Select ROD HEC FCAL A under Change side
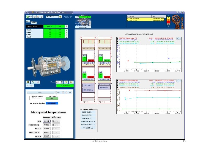Image resolution: width=198 pixels, height=148 pixels. click(88, 122)
